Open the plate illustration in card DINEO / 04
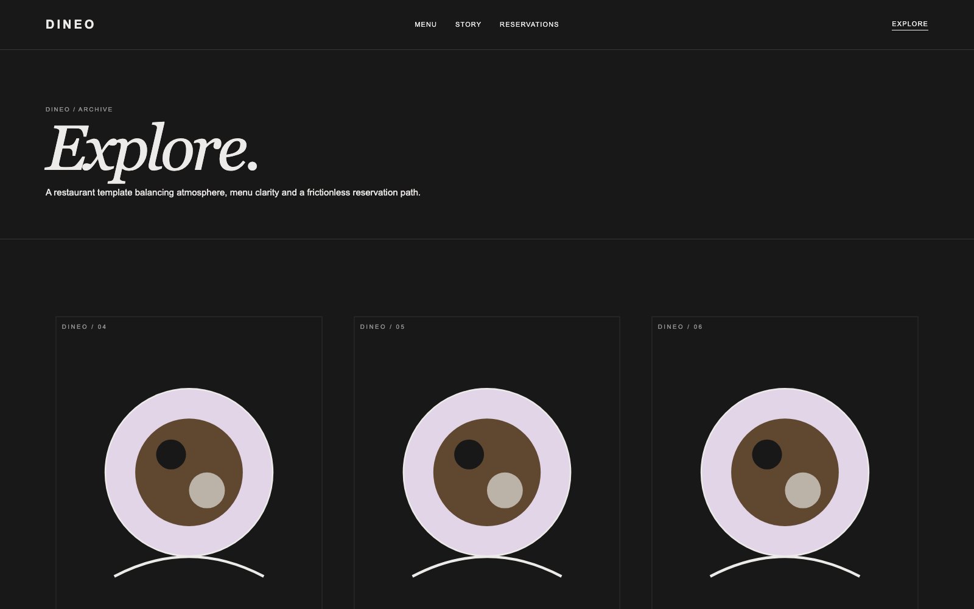Image resolution: width=974 pixels, height=609 pixels. [189, 481]
